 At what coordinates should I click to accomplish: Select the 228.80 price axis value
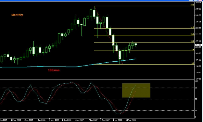198,28
